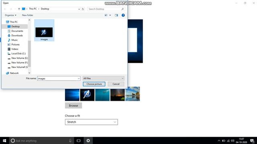Click Desktop in address path
Screen dimensions: 257x144
[x=45, y=9]
